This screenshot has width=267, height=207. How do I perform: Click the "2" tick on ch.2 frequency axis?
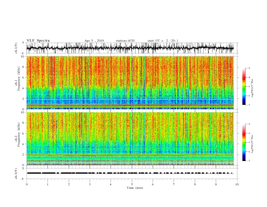[x=24, y=155]
